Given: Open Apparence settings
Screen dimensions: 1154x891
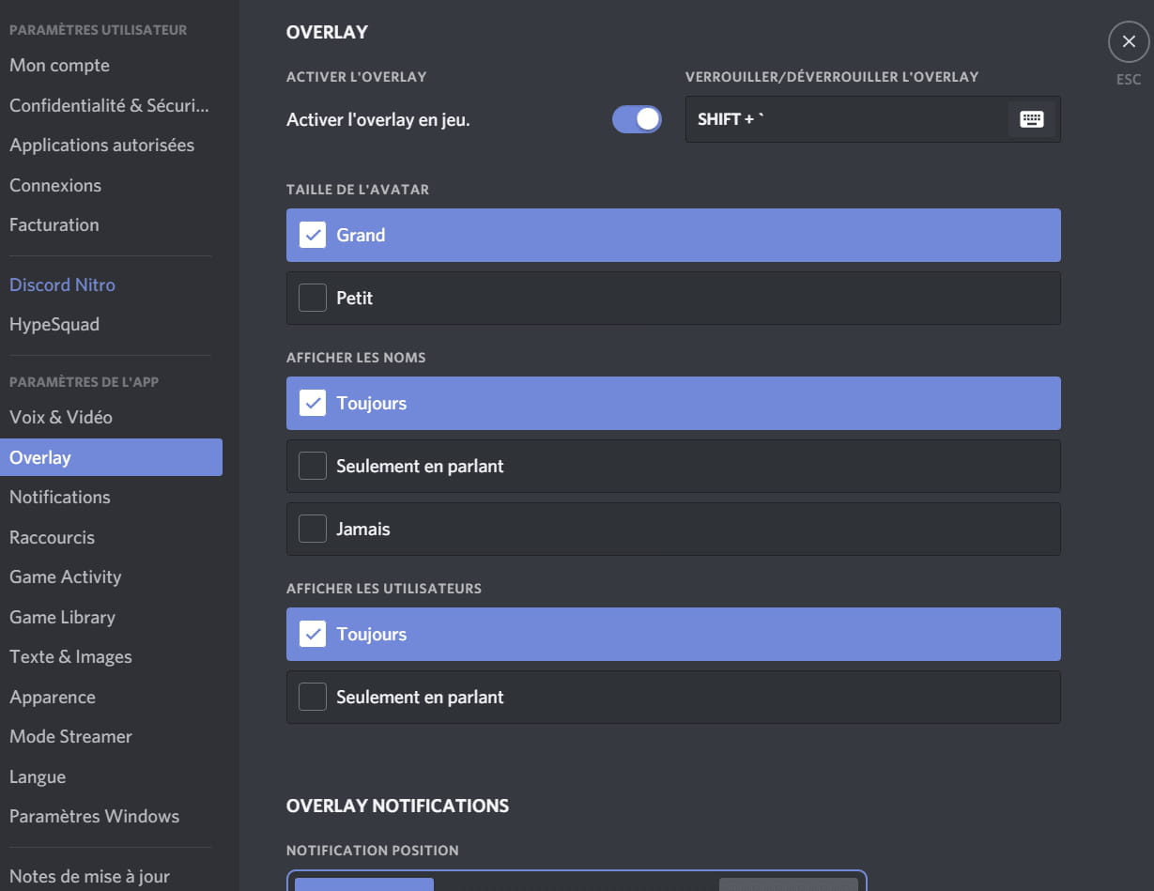Looking at the screenshot, I should (x=53, y=697).
